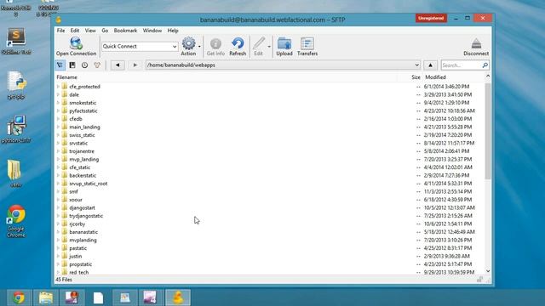Open the View menu
The width and height of the screenshot is (545, 306).
(90, 31)
